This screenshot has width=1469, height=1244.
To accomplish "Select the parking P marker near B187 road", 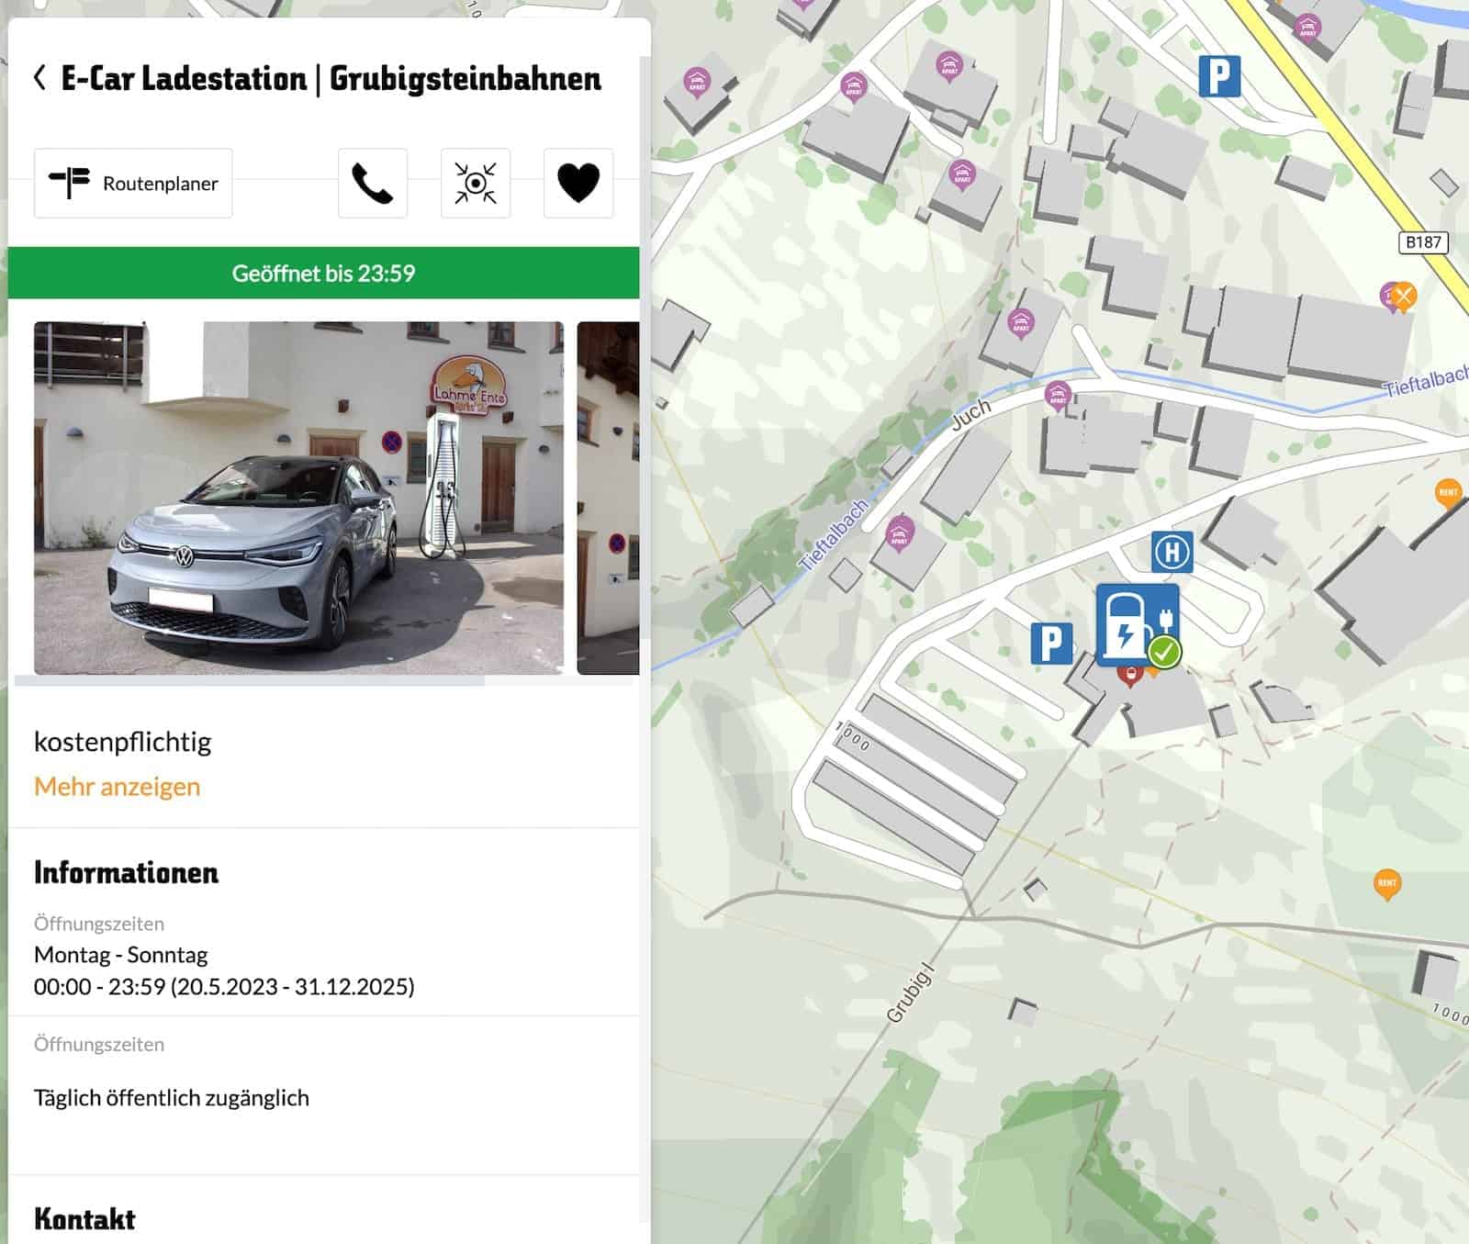I will (x=1219, y=75).
